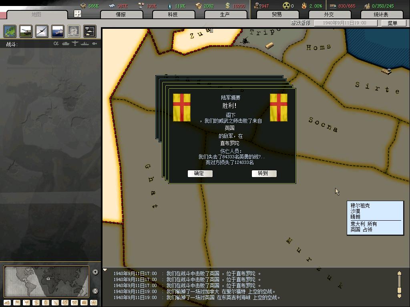
Task: Open the 科技 technology tab
Action: click(173, 15)
